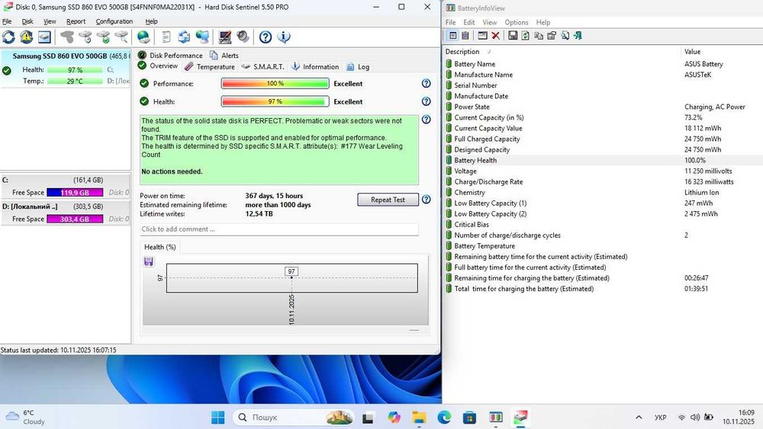The width and height of the screenshot is (763, 429).
Task: Select the Number of charge/discharge cycles row
Action: [x=604, y=235]
